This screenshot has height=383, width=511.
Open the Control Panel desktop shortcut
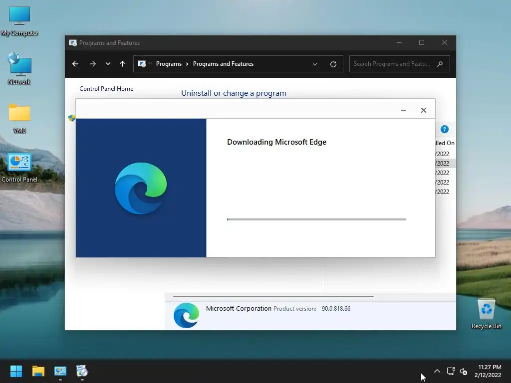coord(19,168)
